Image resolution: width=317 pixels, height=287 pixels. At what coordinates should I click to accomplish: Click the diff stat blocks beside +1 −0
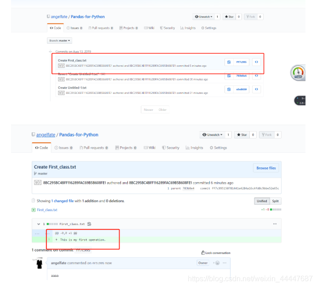click(276, 210)
